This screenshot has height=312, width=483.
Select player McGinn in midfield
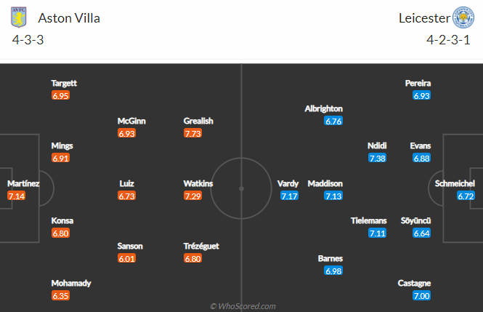pos(131,121)
